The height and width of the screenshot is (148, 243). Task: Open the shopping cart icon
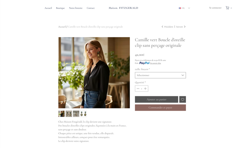[227, 8]
